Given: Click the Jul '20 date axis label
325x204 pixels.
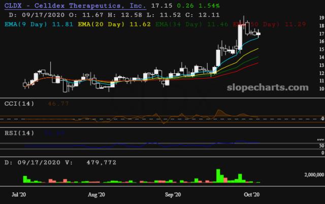Looking at the screenshot, I should coord(19,194).
